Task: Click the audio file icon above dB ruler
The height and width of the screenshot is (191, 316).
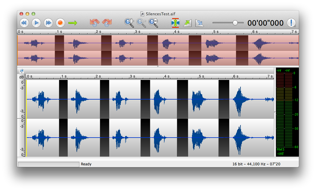Action: coord(22,71)
